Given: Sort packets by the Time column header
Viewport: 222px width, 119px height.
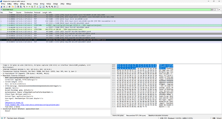Looking at the screenshot, I should (x=11, y=13).
